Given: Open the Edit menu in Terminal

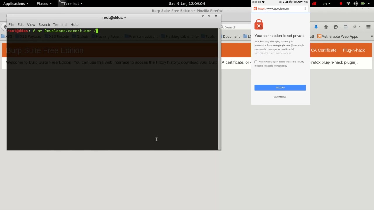Looking at the screenshot, I should [20, 24].
